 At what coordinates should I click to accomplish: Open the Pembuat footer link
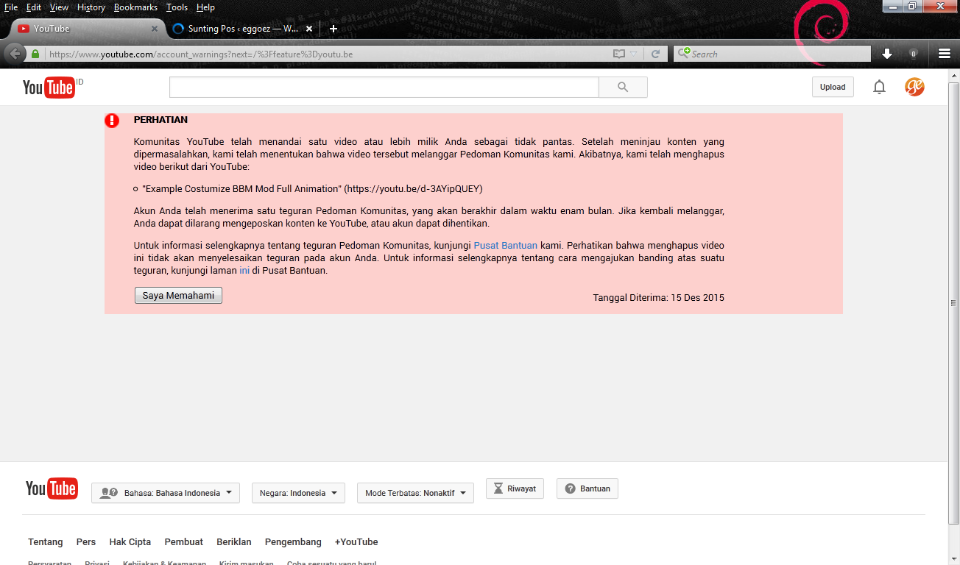point(184,542)
